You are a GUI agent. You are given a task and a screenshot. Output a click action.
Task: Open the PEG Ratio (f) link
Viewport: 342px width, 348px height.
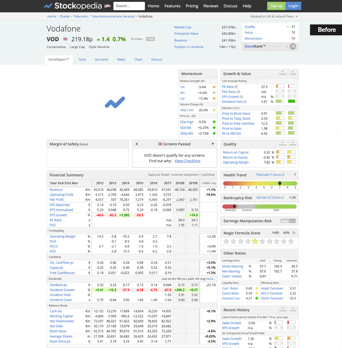[231, 92]
